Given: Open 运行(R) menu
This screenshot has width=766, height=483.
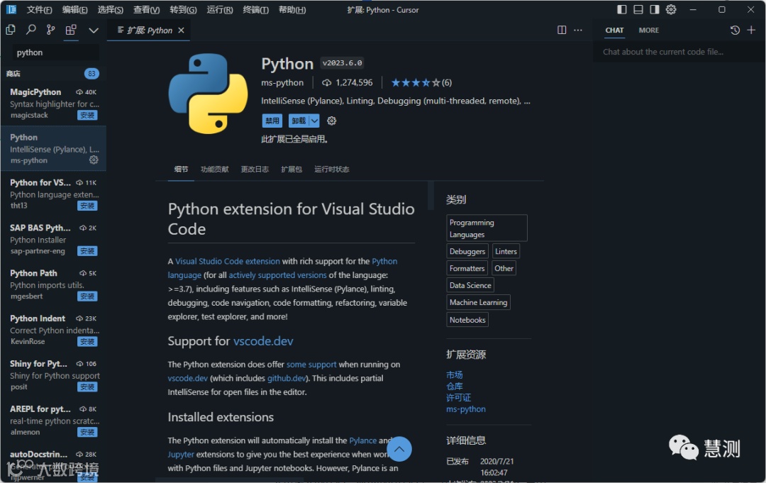Looking at the screenshot, I should point(220,10).
